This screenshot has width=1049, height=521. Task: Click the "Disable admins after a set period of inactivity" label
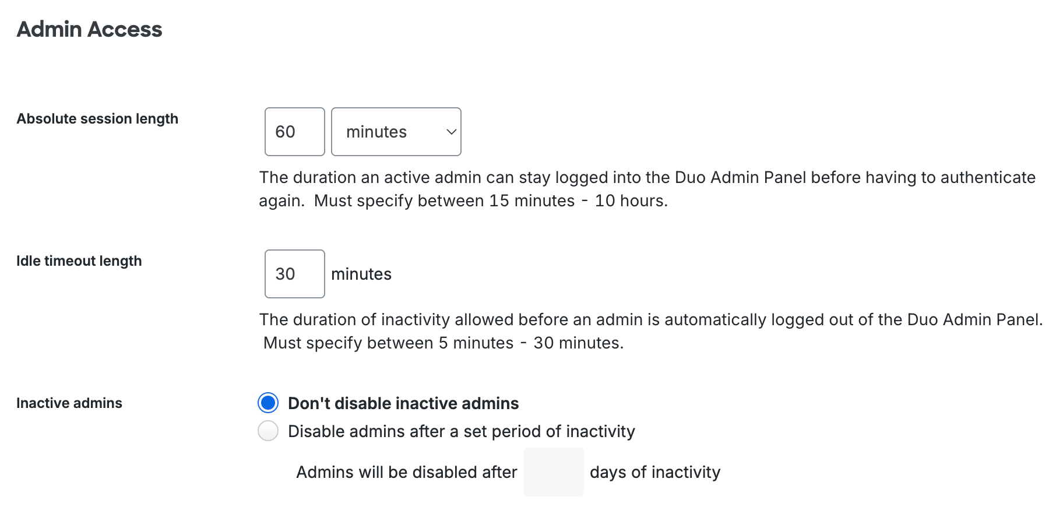point(461,431)
